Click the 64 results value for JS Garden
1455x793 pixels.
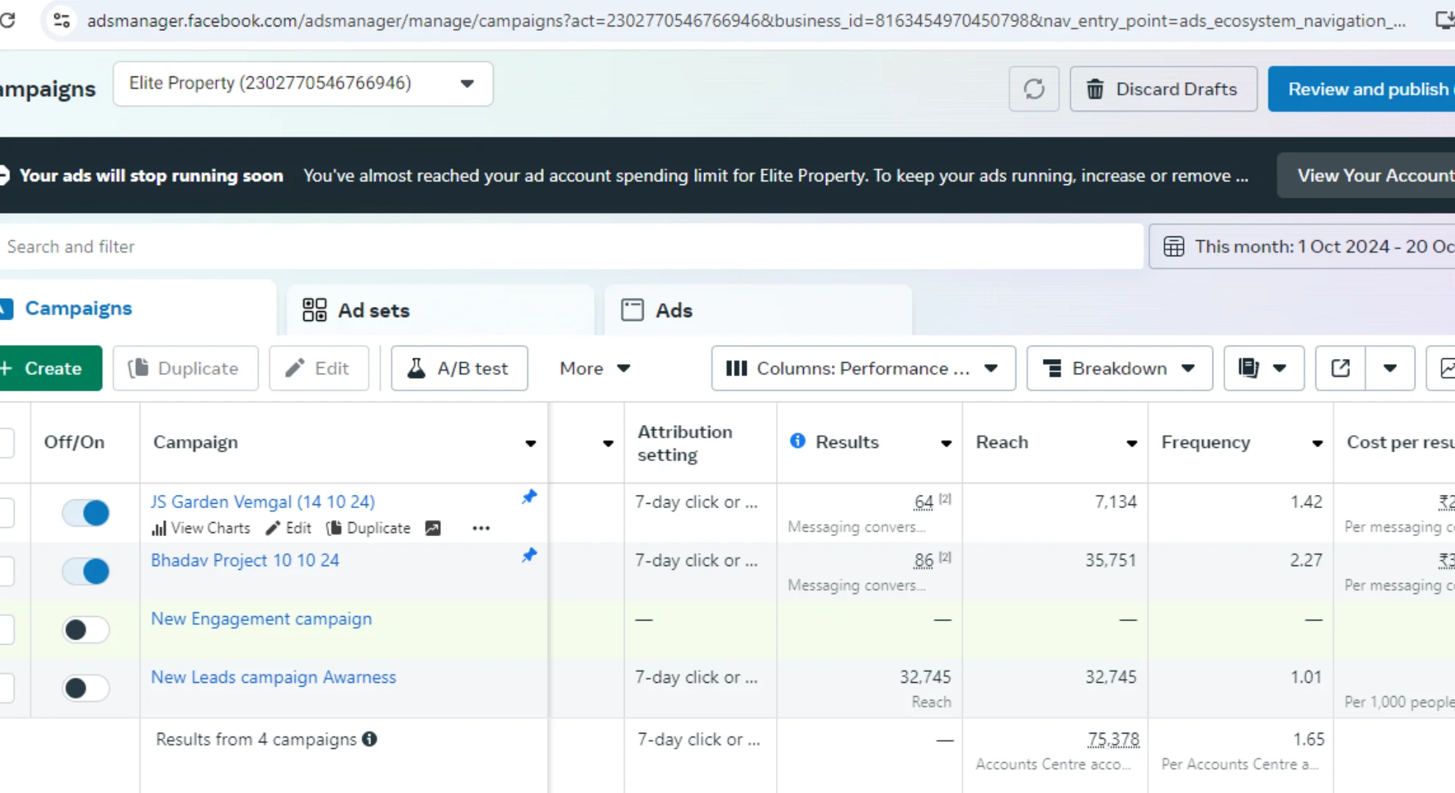tap(924, 501)
